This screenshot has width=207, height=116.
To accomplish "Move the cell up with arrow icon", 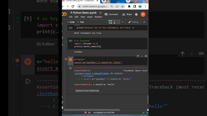I will click(x=138, y=56).
